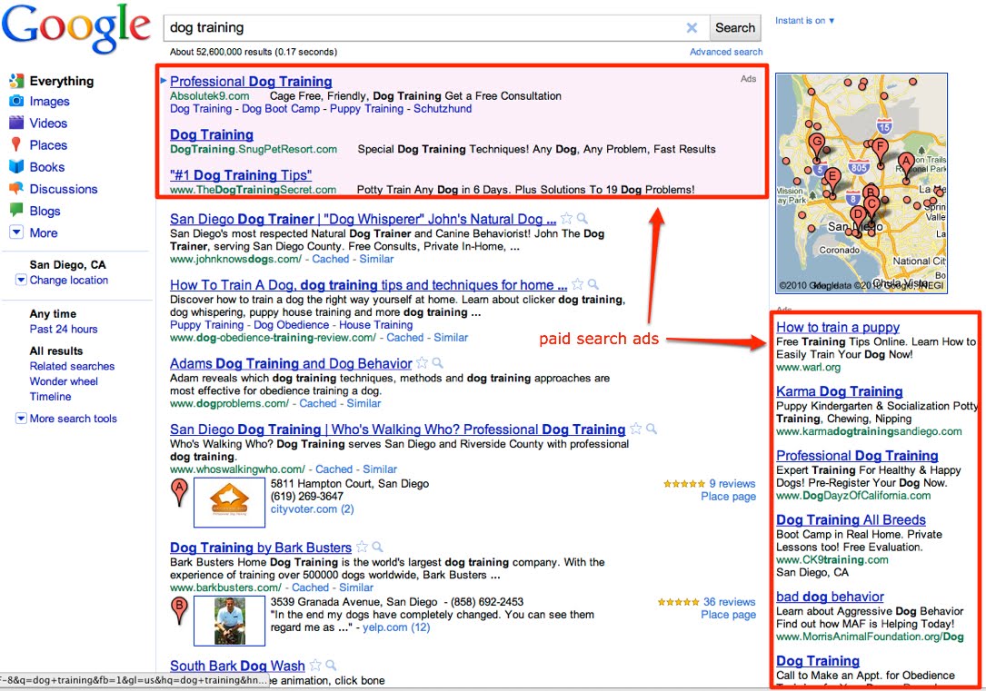986x691 pixels.
Task: Open the #1 Dog Training Tips ad
Action: 241,174
